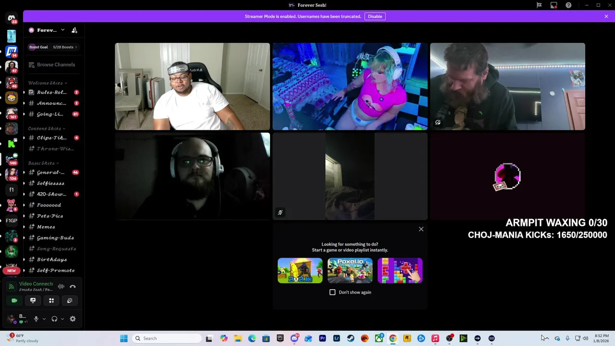This screenshot has height=346, width=615.
Task: Open Steam from the taskbar
Action: click(x=351, y=338)
